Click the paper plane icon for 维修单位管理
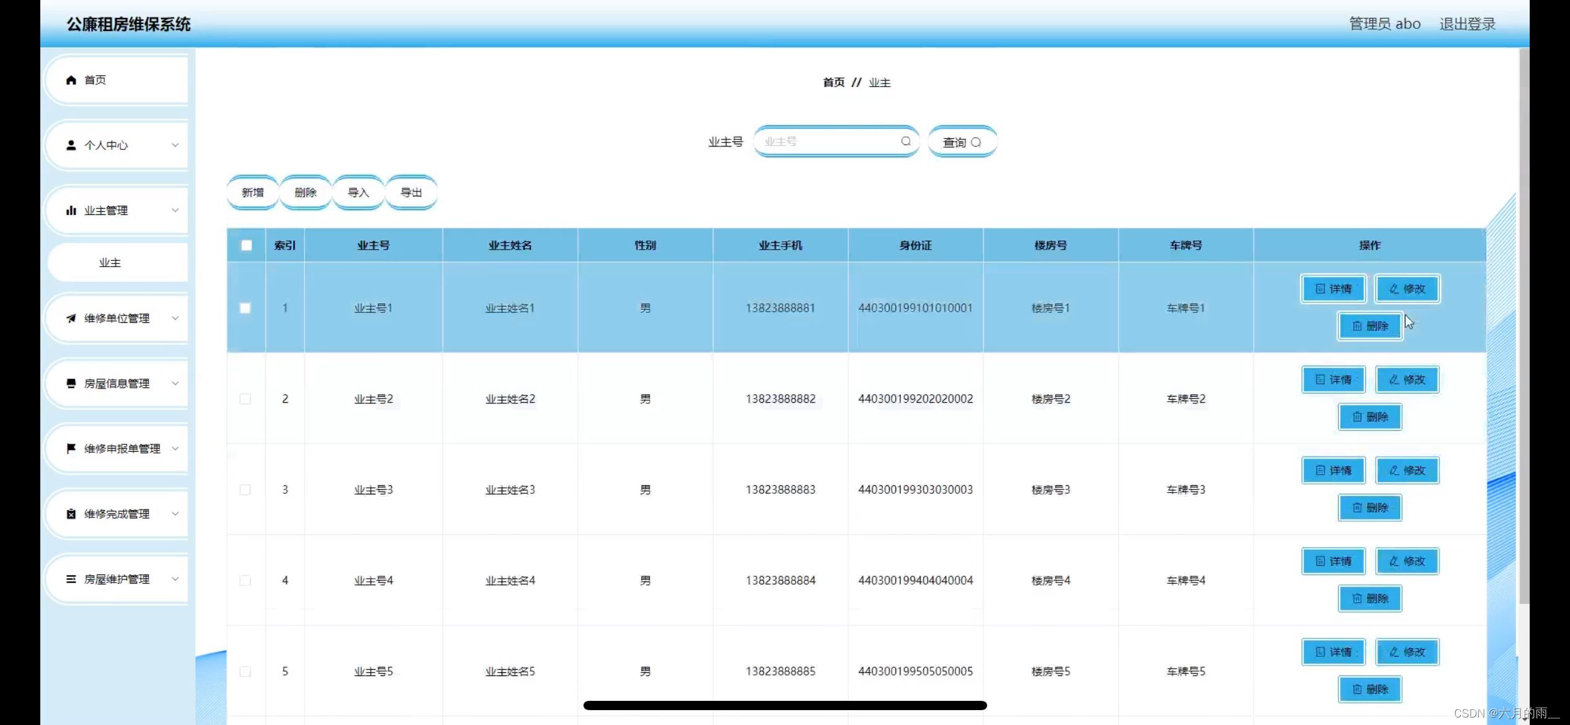The image size is (1570, 725). coord(71,319)
